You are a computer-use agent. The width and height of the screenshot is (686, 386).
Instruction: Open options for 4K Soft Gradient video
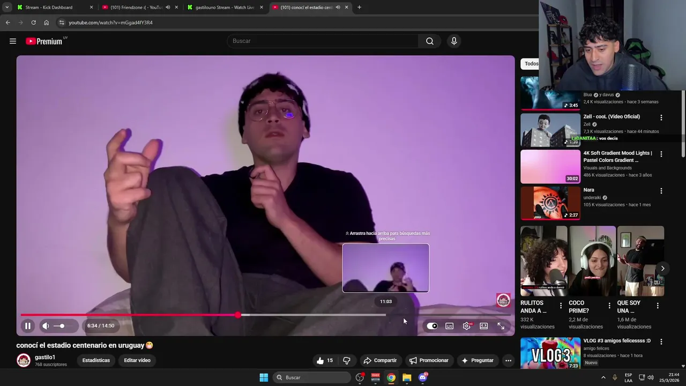pyautogui.click(x=661, y=154)
